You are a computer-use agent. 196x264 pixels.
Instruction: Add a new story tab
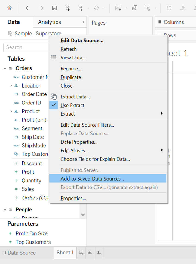click(x=99, y=253)
